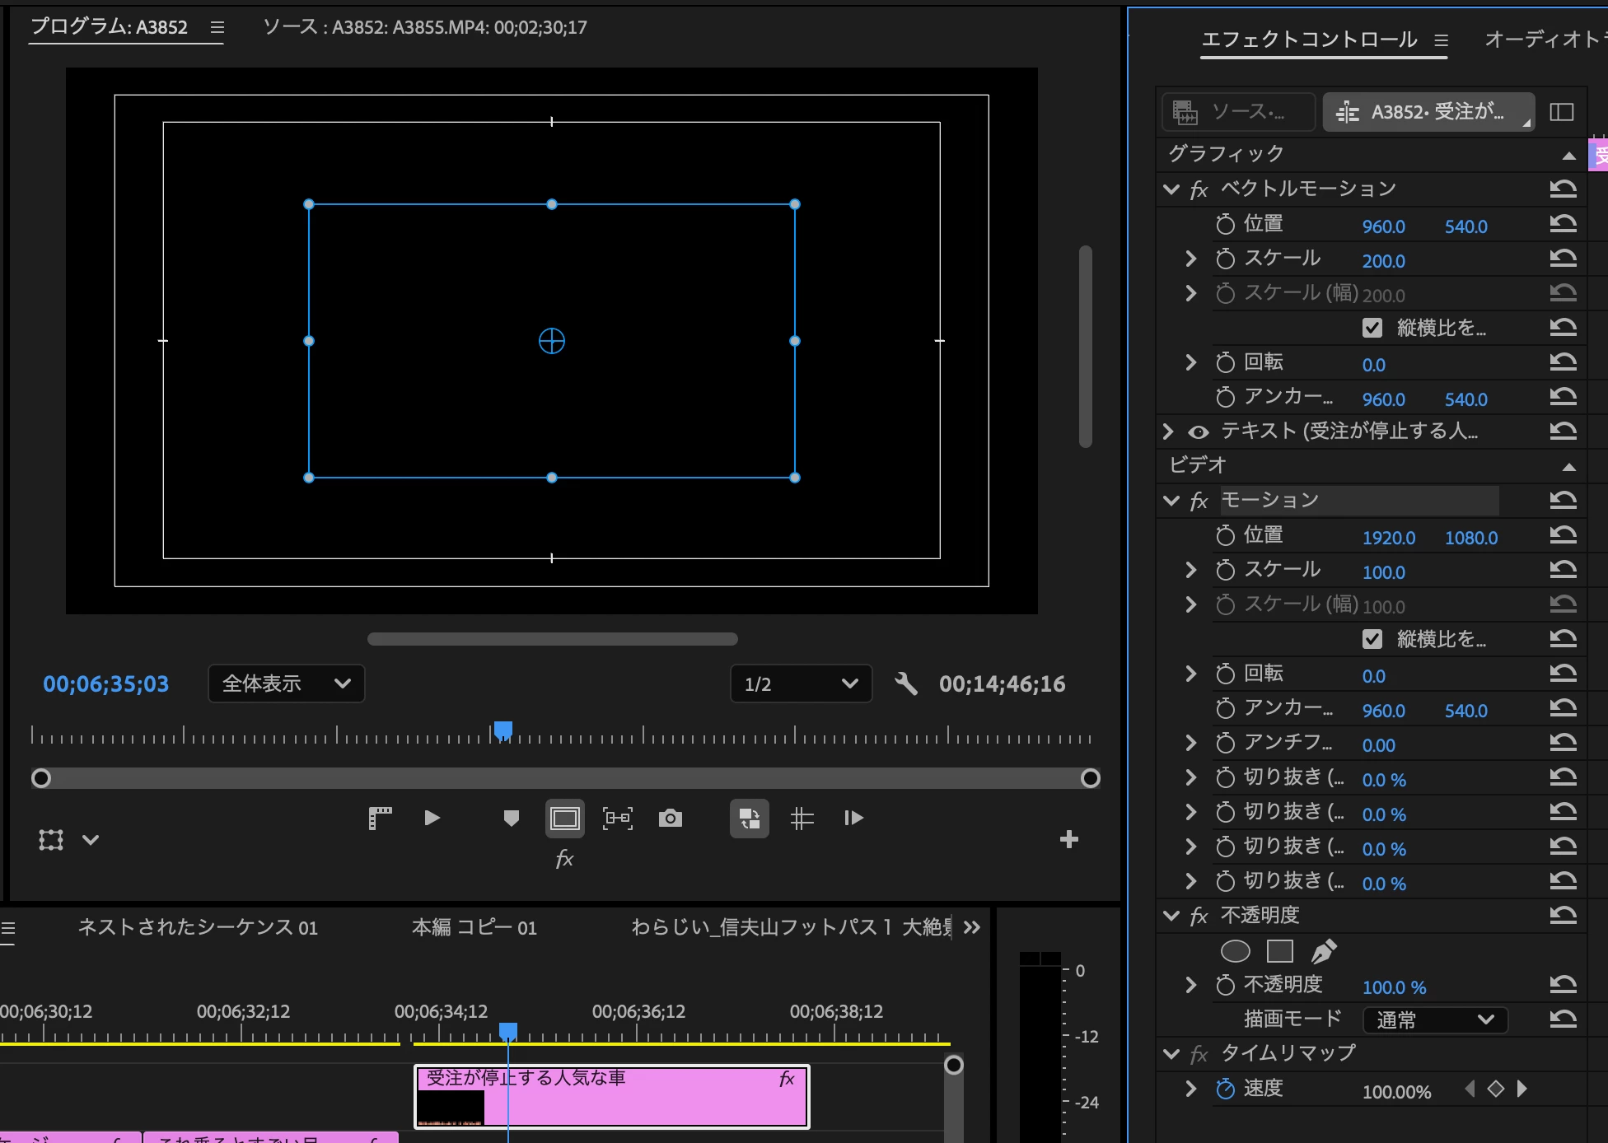Screen dimensions: 1608x1143
Task: Open monitor settings wrench icon
Action: [905, 683]
